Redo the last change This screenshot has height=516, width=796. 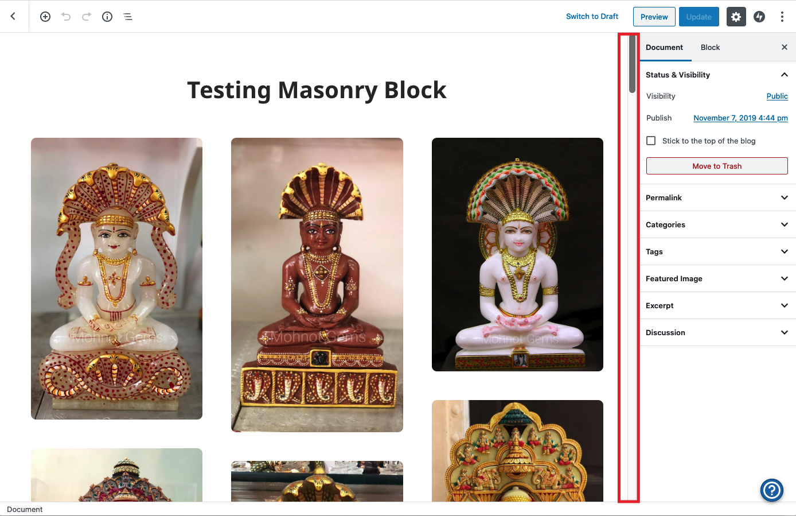(87, 17)
